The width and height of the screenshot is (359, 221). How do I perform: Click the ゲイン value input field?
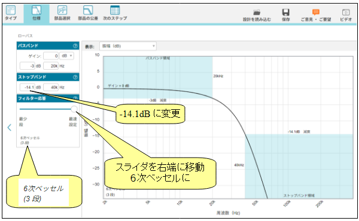coord(51,56)
